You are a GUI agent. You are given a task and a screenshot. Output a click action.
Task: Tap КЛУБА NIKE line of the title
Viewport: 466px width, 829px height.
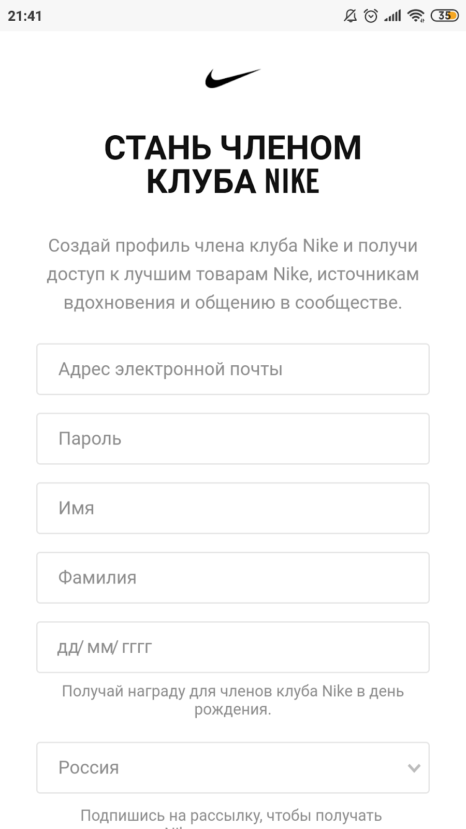pos(233,181)
